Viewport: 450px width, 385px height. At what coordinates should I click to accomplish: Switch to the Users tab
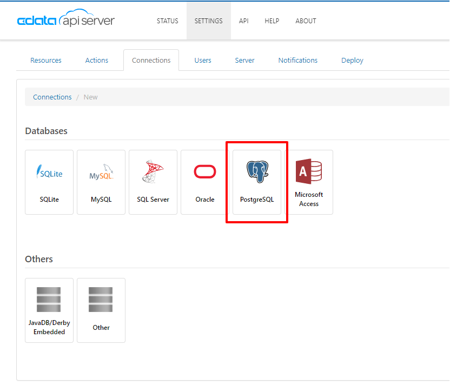tap(203, 60)
